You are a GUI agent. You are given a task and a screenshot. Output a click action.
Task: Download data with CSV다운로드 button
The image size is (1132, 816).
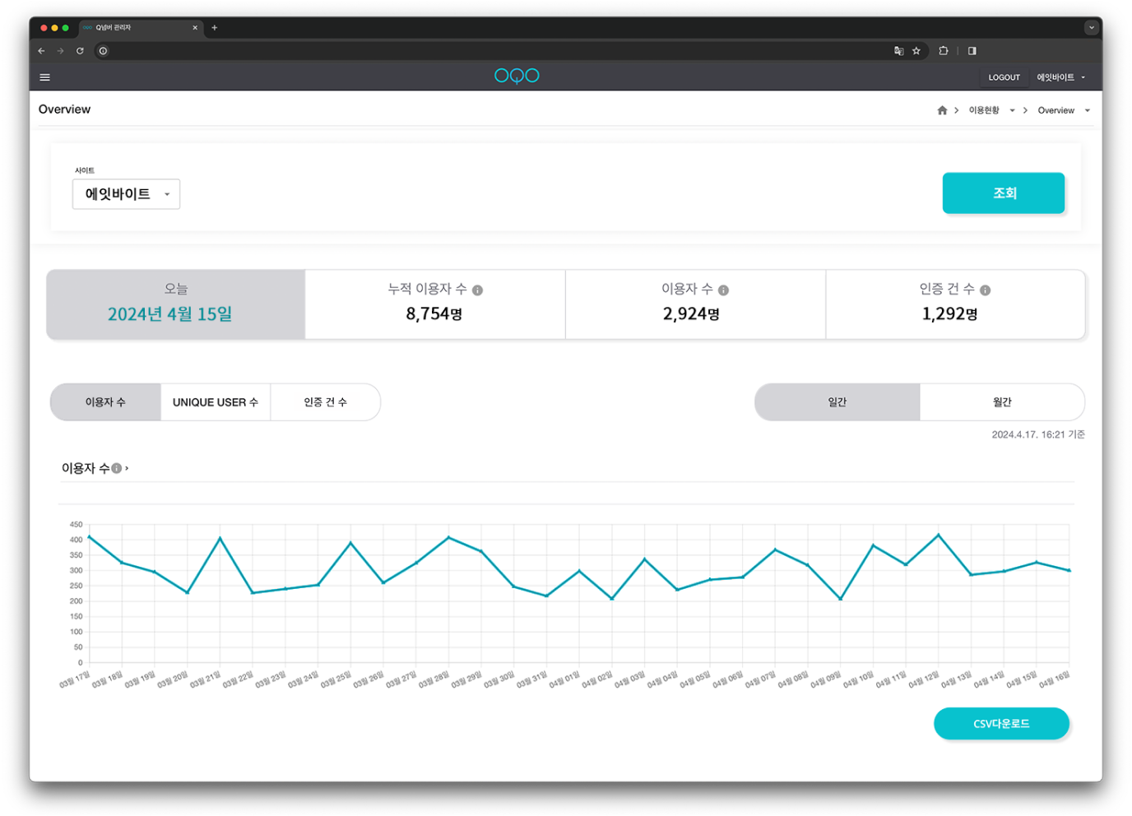click(x=1001, y=724)
